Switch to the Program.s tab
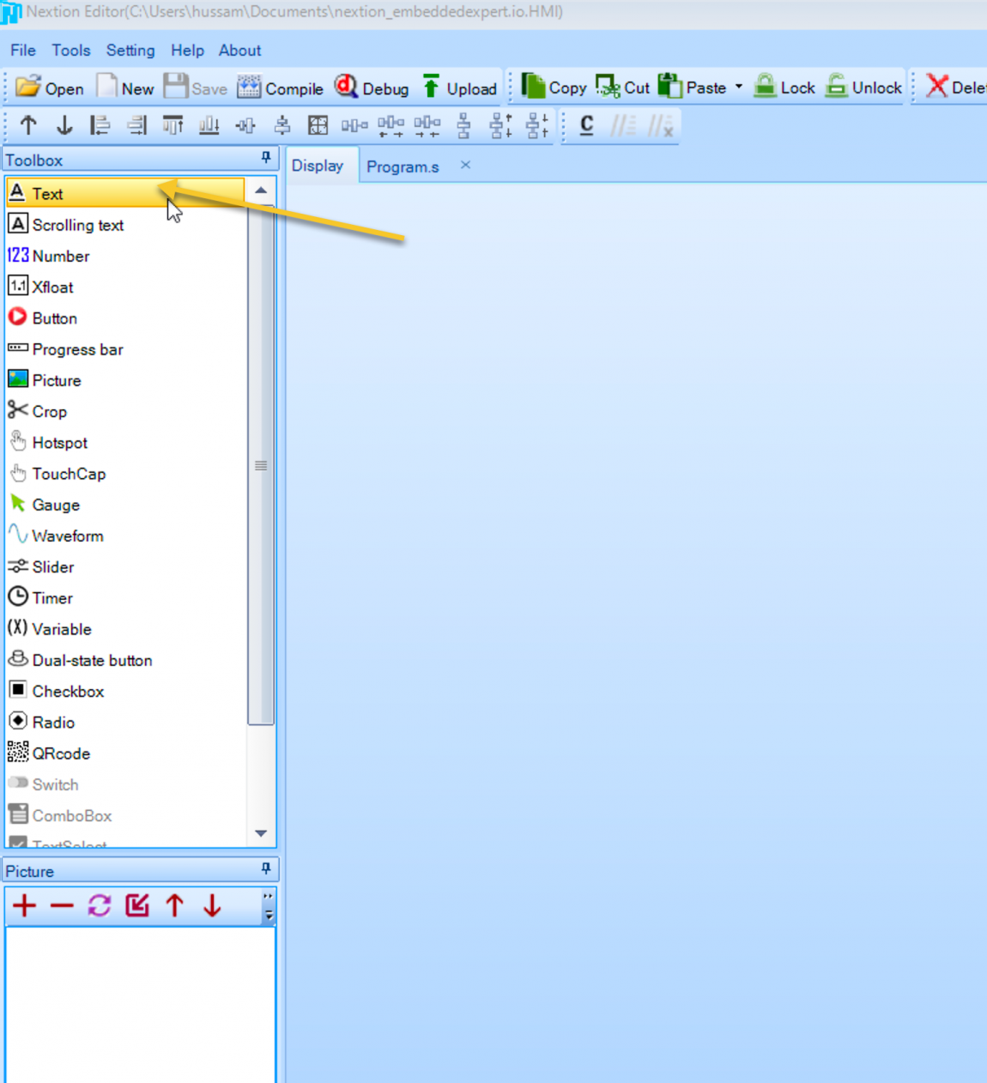This screenshot has height=1083, width=987. point(403,166)
